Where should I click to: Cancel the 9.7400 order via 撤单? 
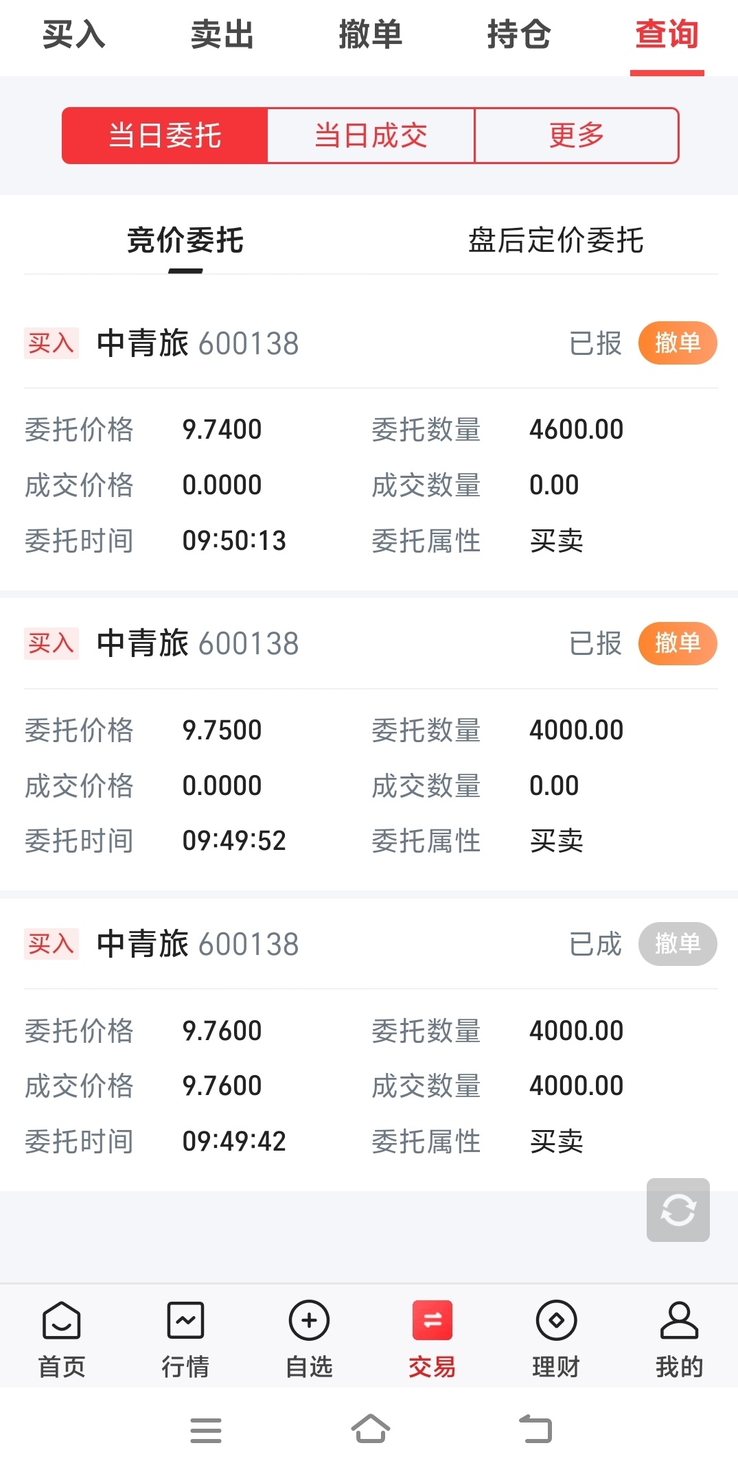point(678,343)
